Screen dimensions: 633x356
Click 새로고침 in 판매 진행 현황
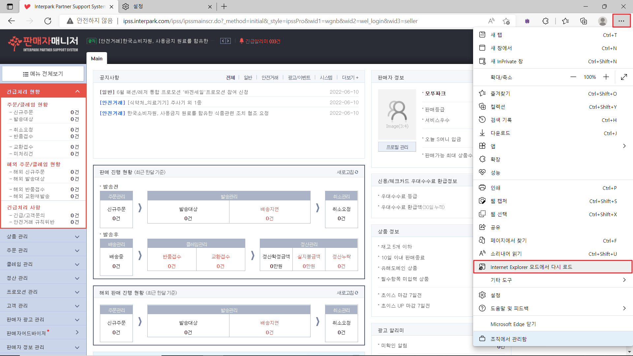click(x=347, y=172)
